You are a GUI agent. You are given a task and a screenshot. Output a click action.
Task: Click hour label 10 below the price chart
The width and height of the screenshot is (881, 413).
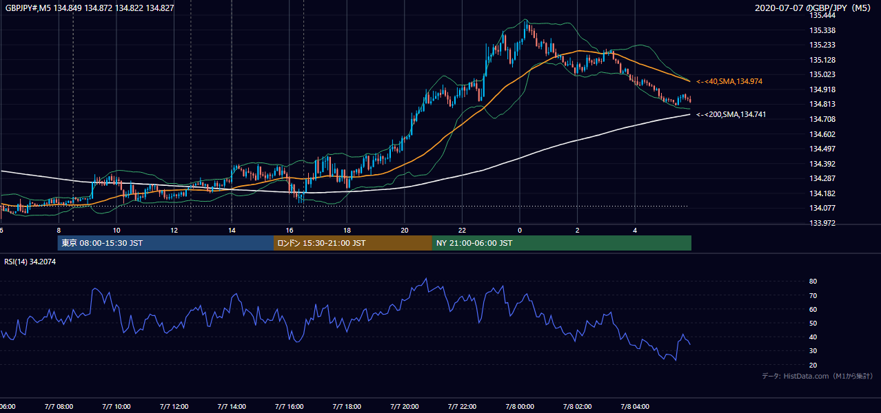click(x=117, y=231)
